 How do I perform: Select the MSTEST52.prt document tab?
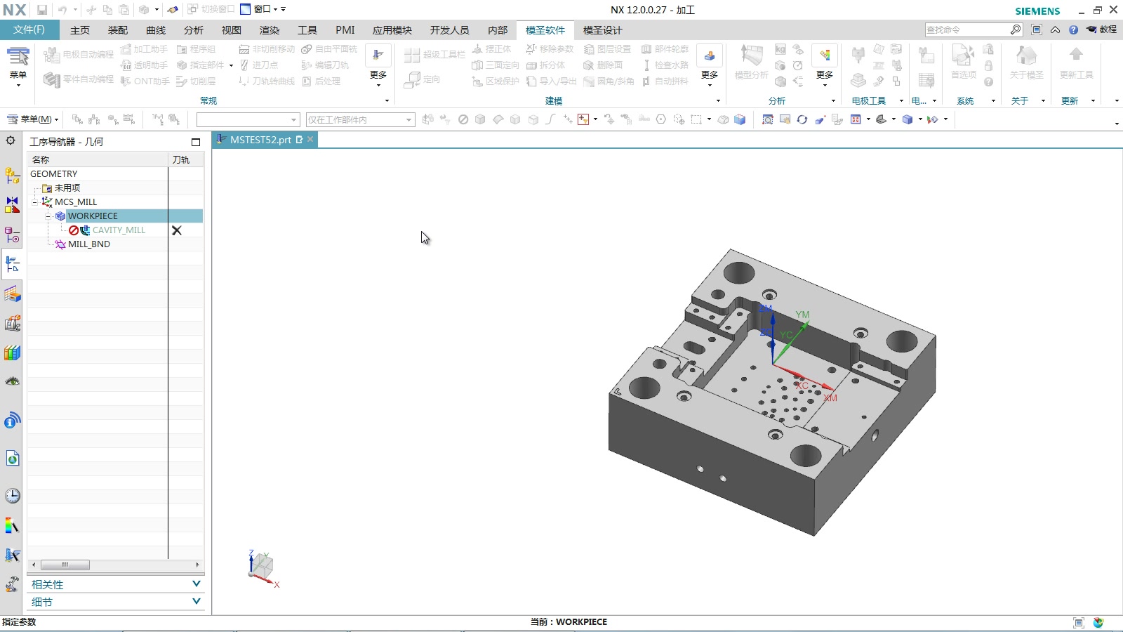[x=265, y=140]
